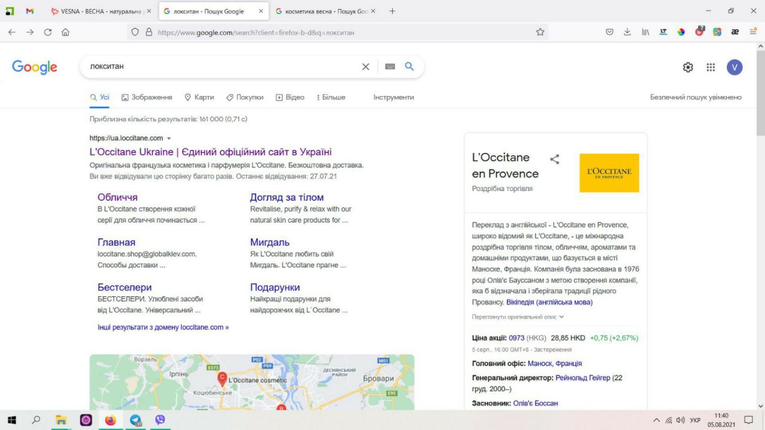Click the L'Occitane cosmetic map preview
Screen dimensions: 765x430
(252, 382)
